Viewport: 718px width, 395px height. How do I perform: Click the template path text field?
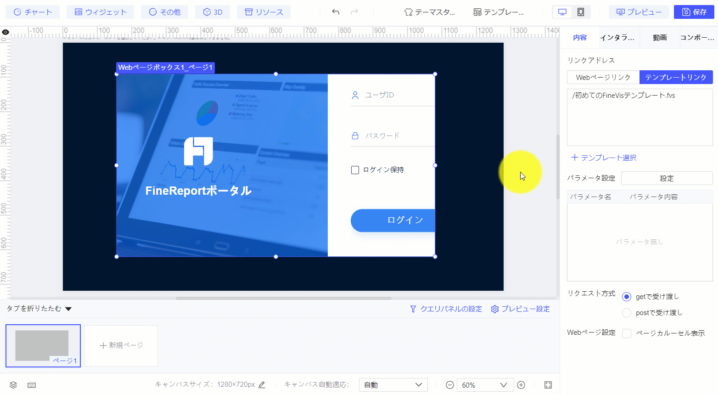click(640, 117)
